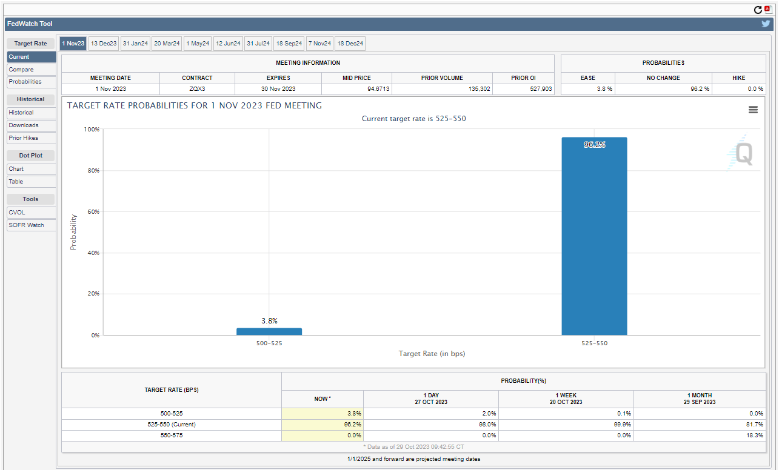
Task: Click the red PDF export icon
Action: coord(767,10)
